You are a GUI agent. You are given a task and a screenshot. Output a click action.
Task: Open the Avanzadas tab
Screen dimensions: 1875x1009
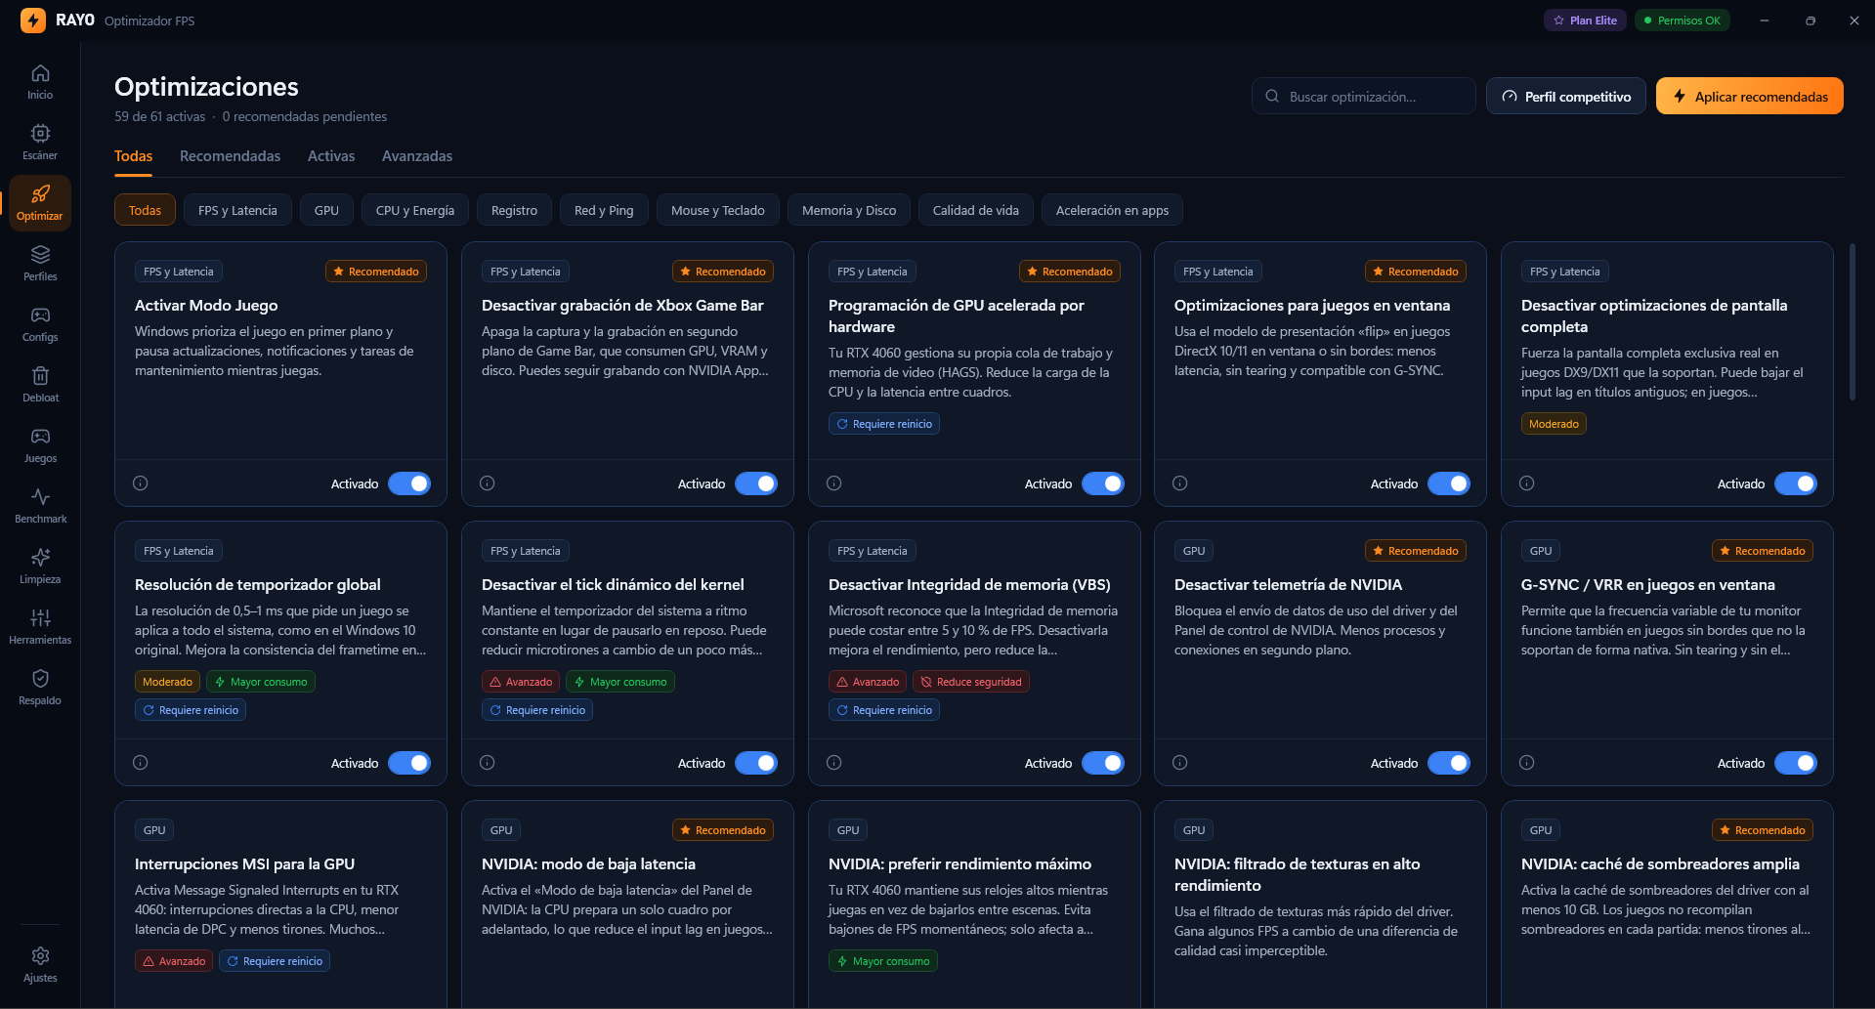(x=417, y=156)
